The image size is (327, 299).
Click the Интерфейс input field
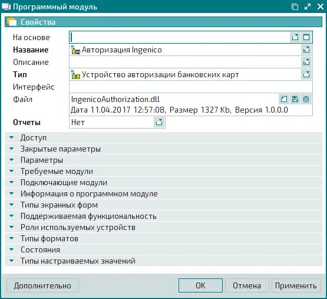(191, 87)
